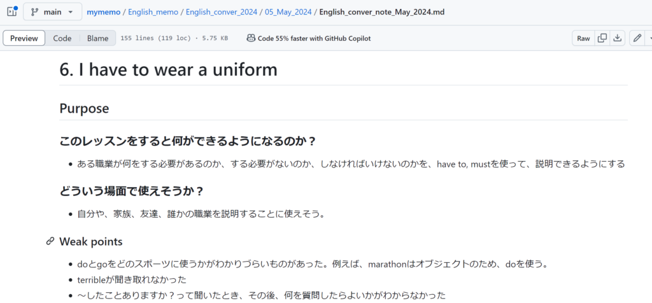
Task: Open the 05_May_2024 folder breadcrumb
Action: click(x=288, y=12)
